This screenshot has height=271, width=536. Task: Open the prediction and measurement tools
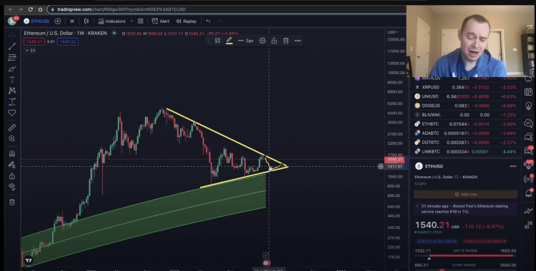click(x=12, y=101)
